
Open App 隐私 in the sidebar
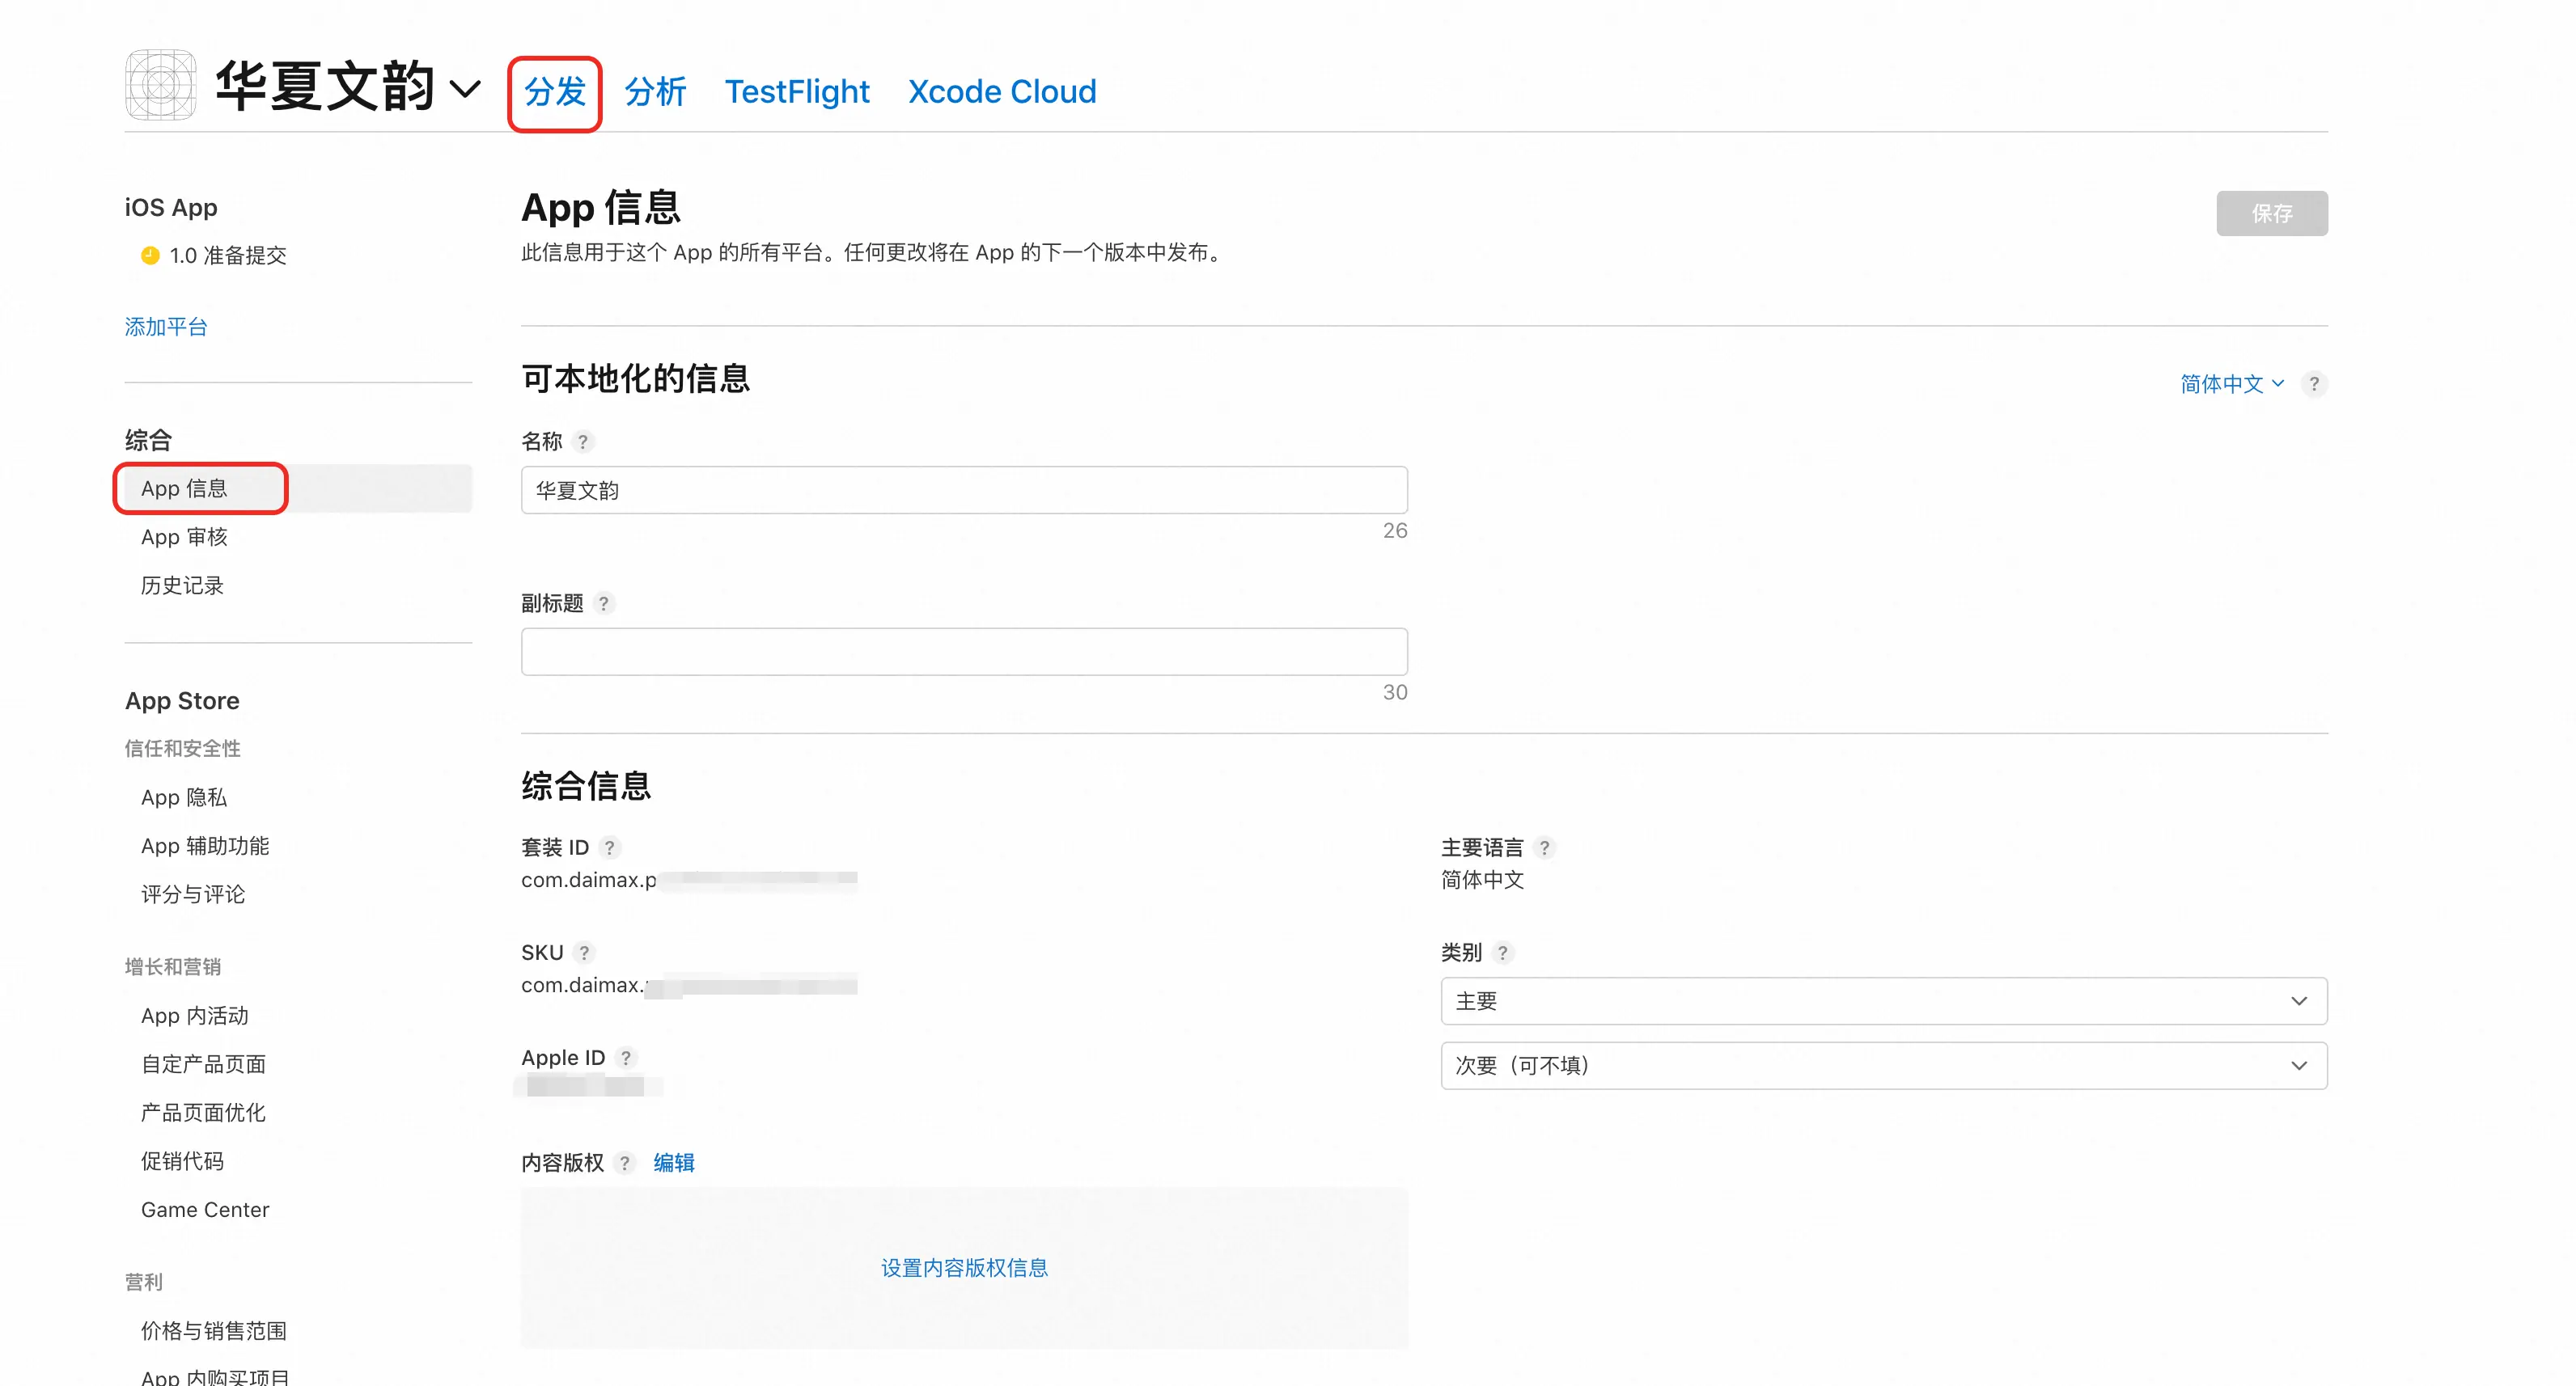point(184,797)
